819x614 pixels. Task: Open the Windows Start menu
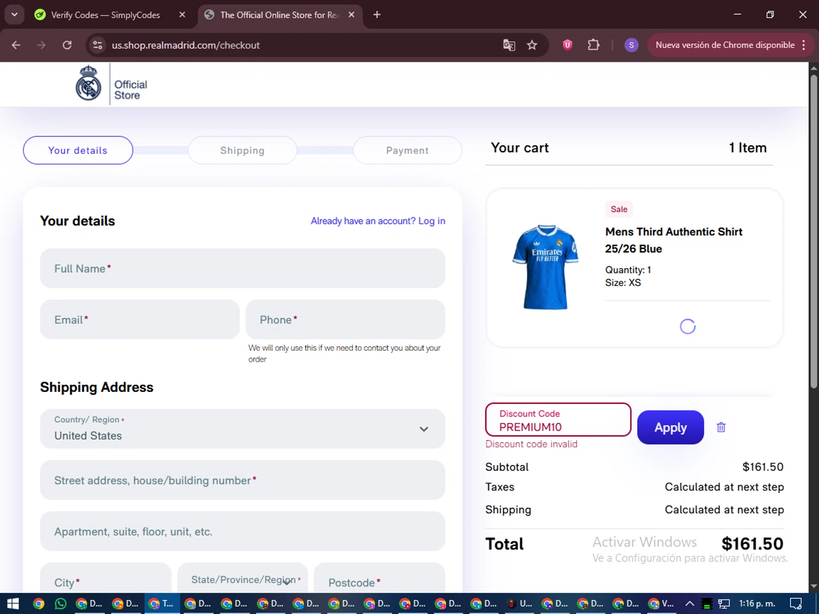tap(13, 604)
